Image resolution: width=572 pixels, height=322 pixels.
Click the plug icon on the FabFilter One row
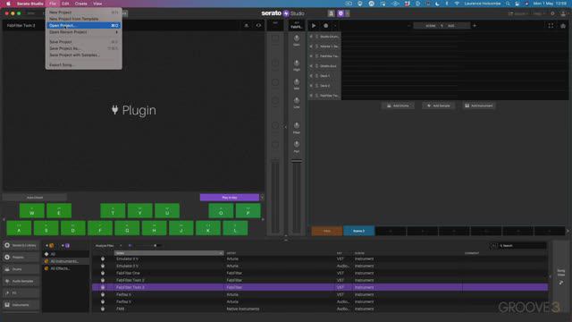click(x=103, y=273)
